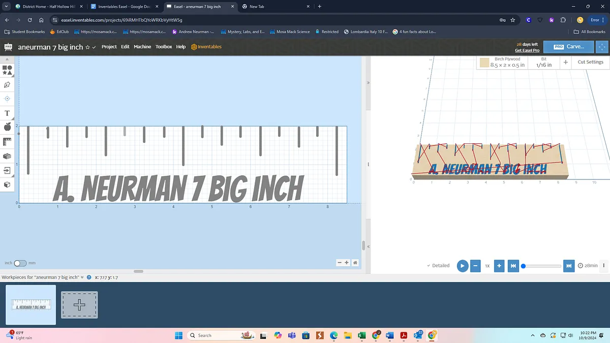Click the help question mark beside Workpieces
610x343 pixels.
click(89, 277)
